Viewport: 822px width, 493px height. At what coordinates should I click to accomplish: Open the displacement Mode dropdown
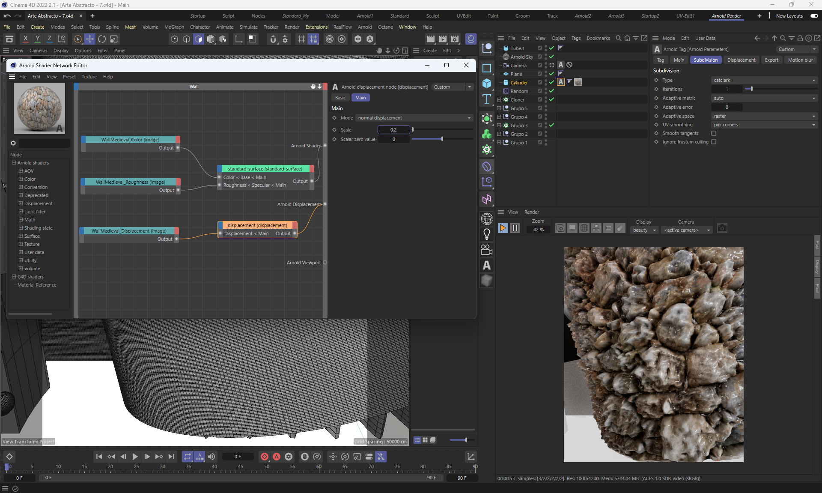pyautogui.click(x=414, y=118)
